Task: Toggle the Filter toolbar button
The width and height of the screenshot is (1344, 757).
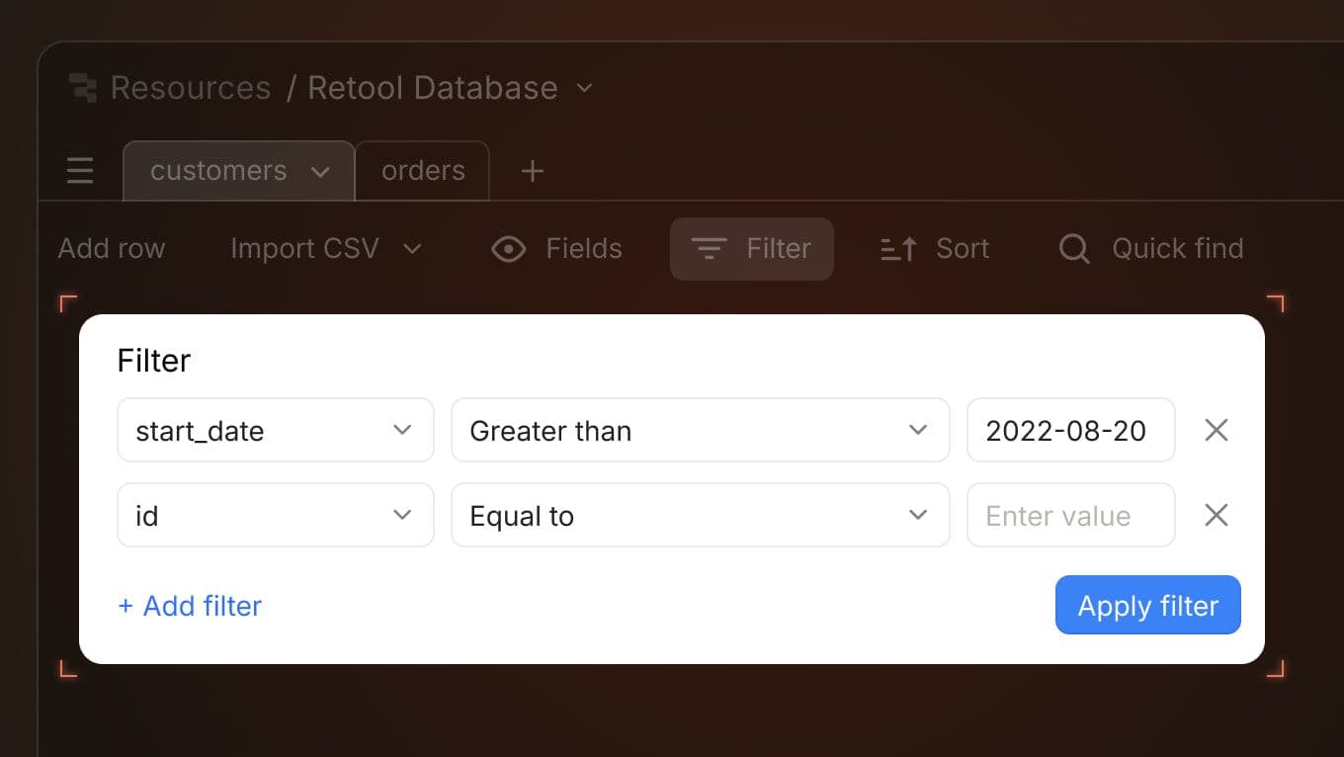Action: (x=752, y=249)
